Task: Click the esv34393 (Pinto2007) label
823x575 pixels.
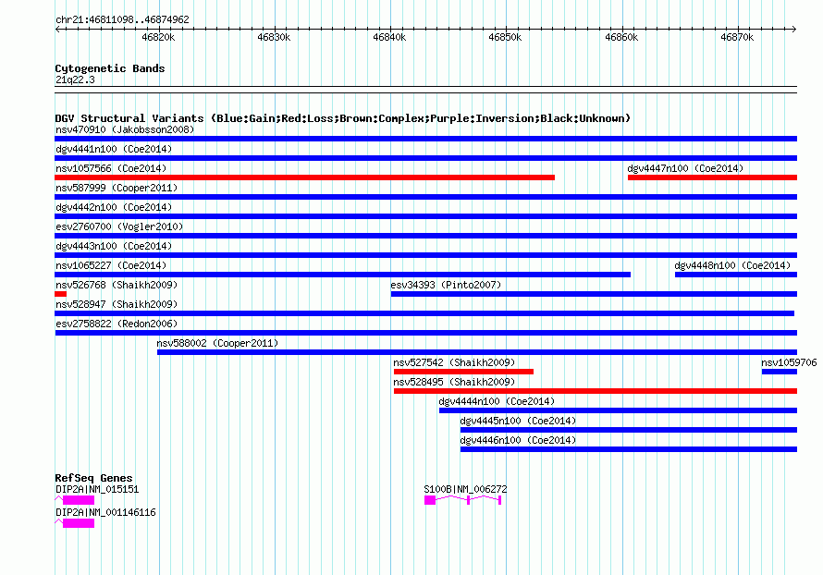Action: click(x=446, y=285)
